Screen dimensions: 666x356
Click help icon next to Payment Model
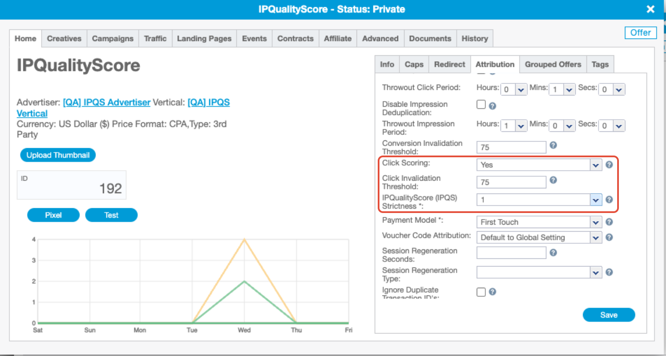(x=609, y=222)
